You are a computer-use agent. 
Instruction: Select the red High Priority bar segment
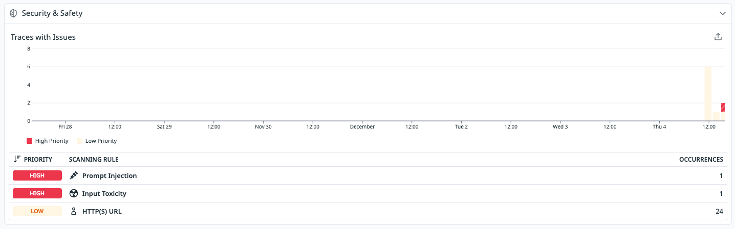tap(723, 107)
